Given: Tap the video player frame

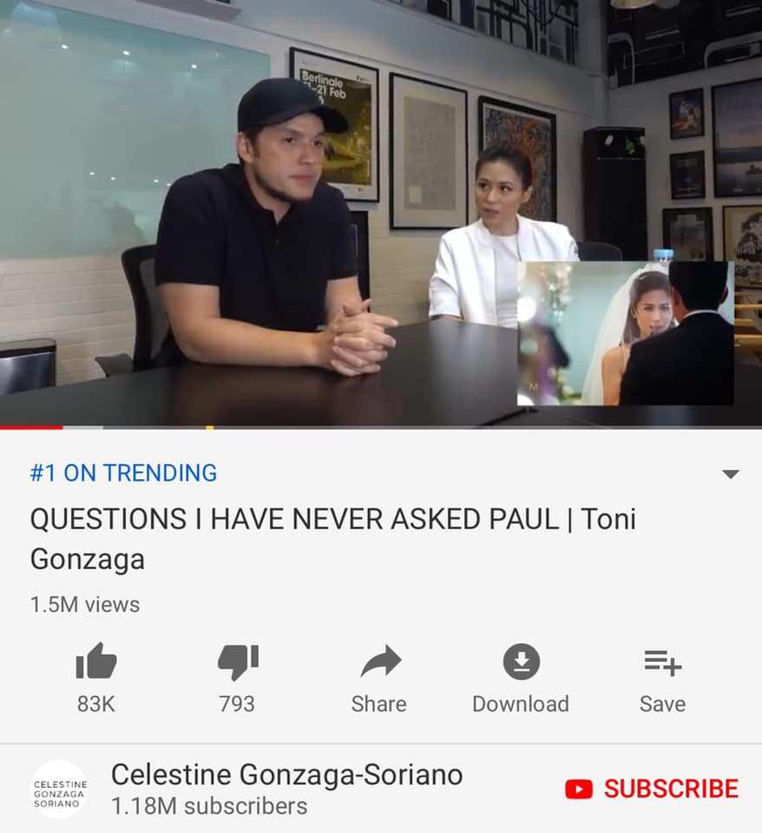Looking at the screenshot, I should [381, 213].
